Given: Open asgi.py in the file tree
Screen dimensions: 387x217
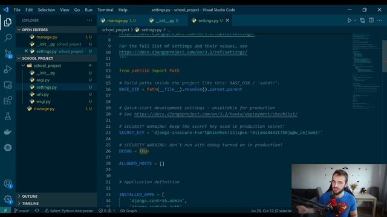Looking at the screenshot, I should pyautogui.click(x=56, y=80).
